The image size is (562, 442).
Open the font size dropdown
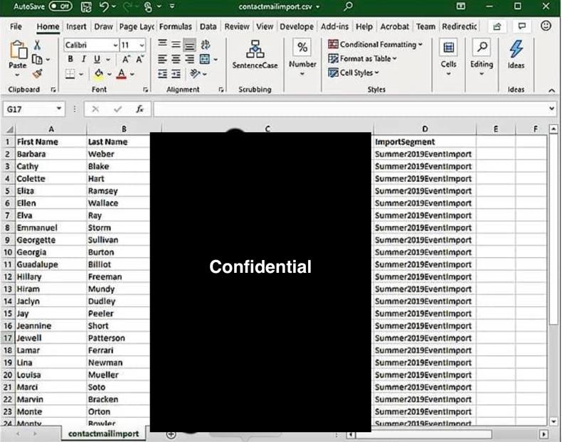[x=142, y=45]
